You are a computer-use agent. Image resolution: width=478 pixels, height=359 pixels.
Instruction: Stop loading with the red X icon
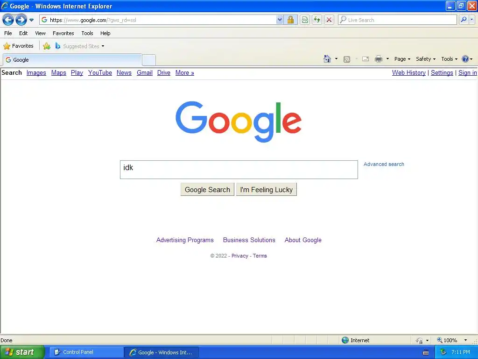[x=329, y=20]
